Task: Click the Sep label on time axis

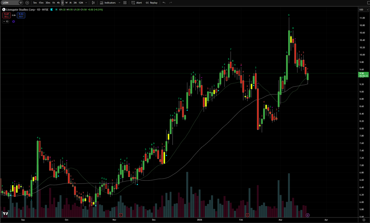Action: [x=23, y=220]
